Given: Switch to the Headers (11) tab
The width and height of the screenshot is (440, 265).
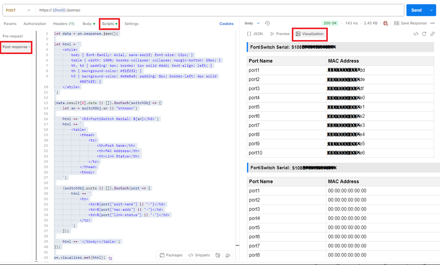Looking at the screenshot, I should tap(63, 24).
